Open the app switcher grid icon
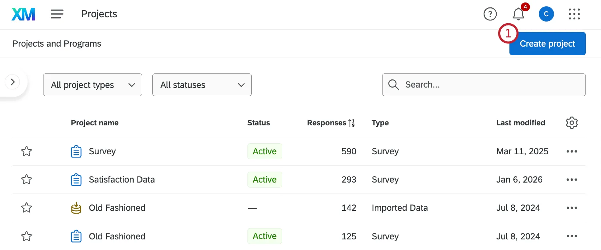 click(x=574, y=14)
